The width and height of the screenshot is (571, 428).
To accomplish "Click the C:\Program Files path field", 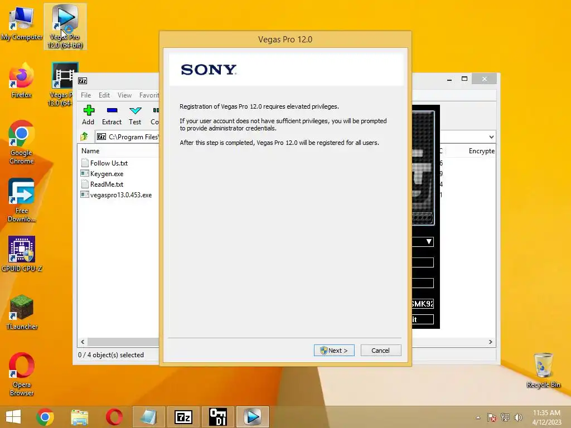I will [128, 137].
